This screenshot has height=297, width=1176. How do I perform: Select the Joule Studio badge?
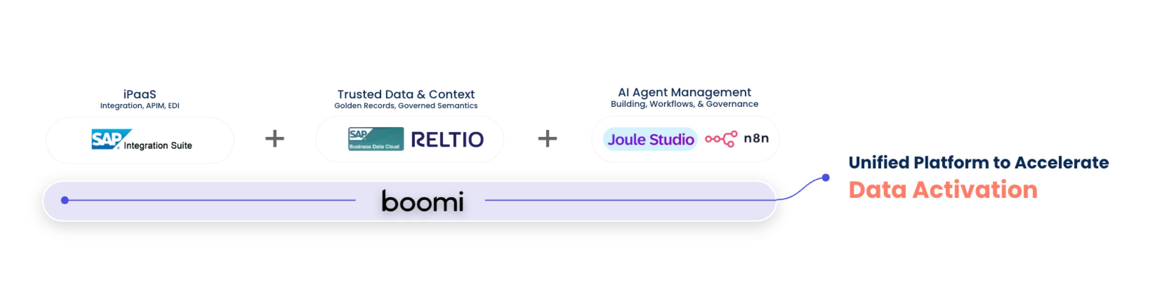(650, 139)
